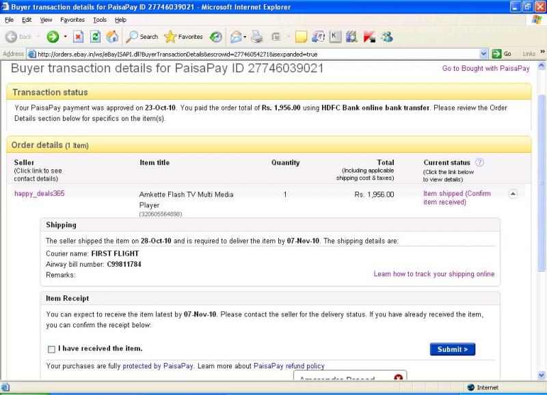The height and width of the screenshot is (395, 547).
Task: Open the Back button history dropdown
Action: pos(38,37)
